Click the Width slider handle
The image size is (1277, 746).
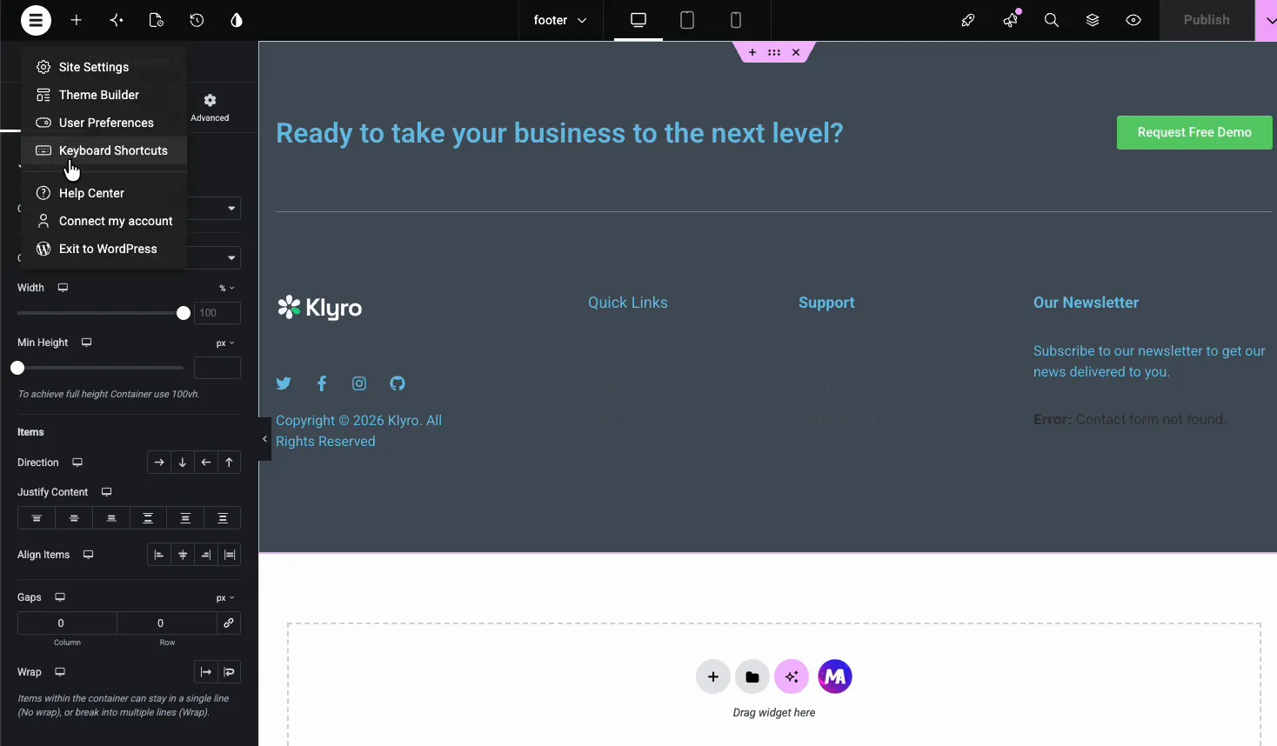click(x=184, y=313)
